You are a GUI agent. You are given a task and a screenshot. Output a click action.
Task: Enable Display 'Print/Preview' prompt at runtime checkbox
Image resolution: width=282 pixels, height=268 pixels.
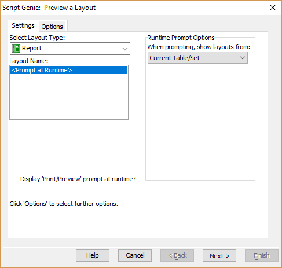(14, 179)
